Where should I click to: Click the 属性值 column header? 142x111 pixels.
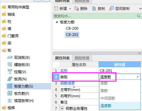pyautogui.click(x=120, y=64)
